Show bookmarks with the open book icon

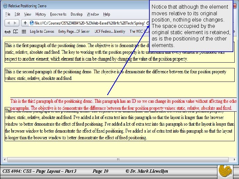(16, 31)
